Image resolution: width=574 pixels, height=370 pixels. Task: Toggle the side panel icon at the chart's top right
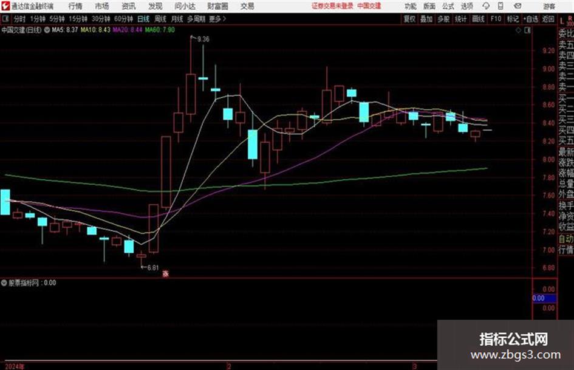(527, 30)
